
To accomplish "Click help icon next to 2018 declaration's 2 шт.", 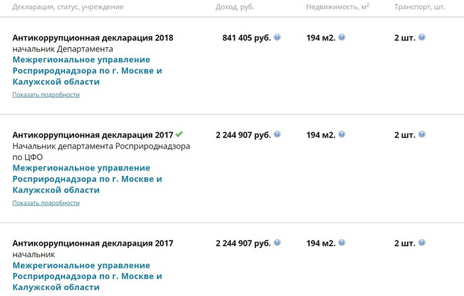I will click(422, 37).
